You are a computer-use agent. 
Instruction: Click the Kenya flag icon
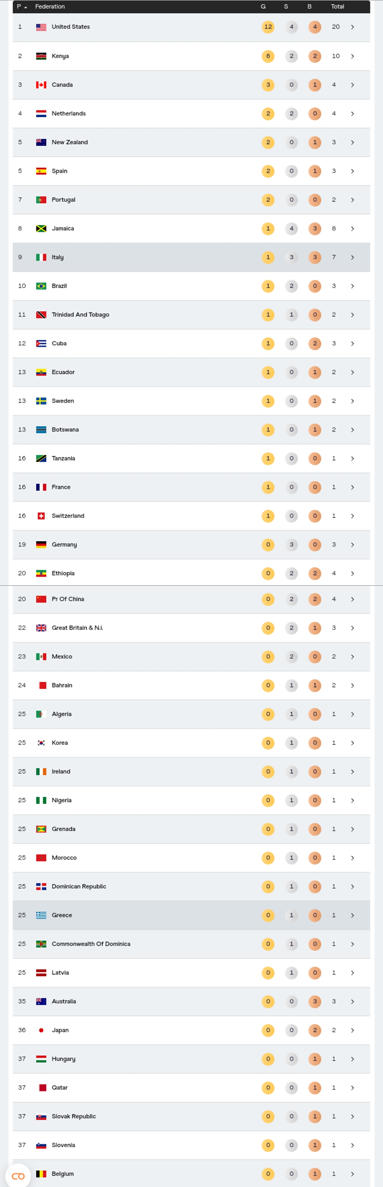[x=41, y=56]
